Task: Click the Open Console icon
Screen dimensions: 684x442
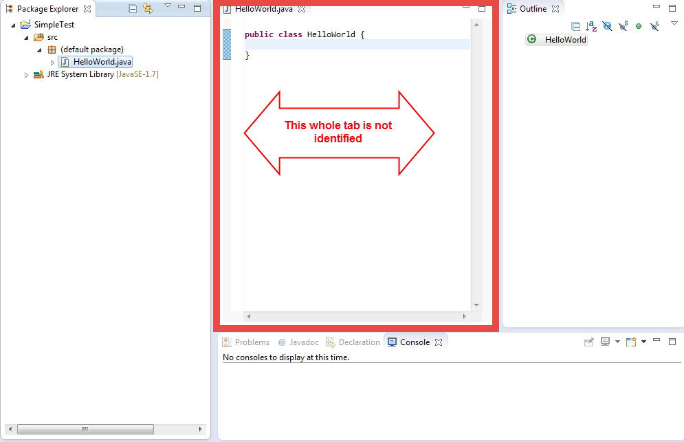Action: coord(631,342)
